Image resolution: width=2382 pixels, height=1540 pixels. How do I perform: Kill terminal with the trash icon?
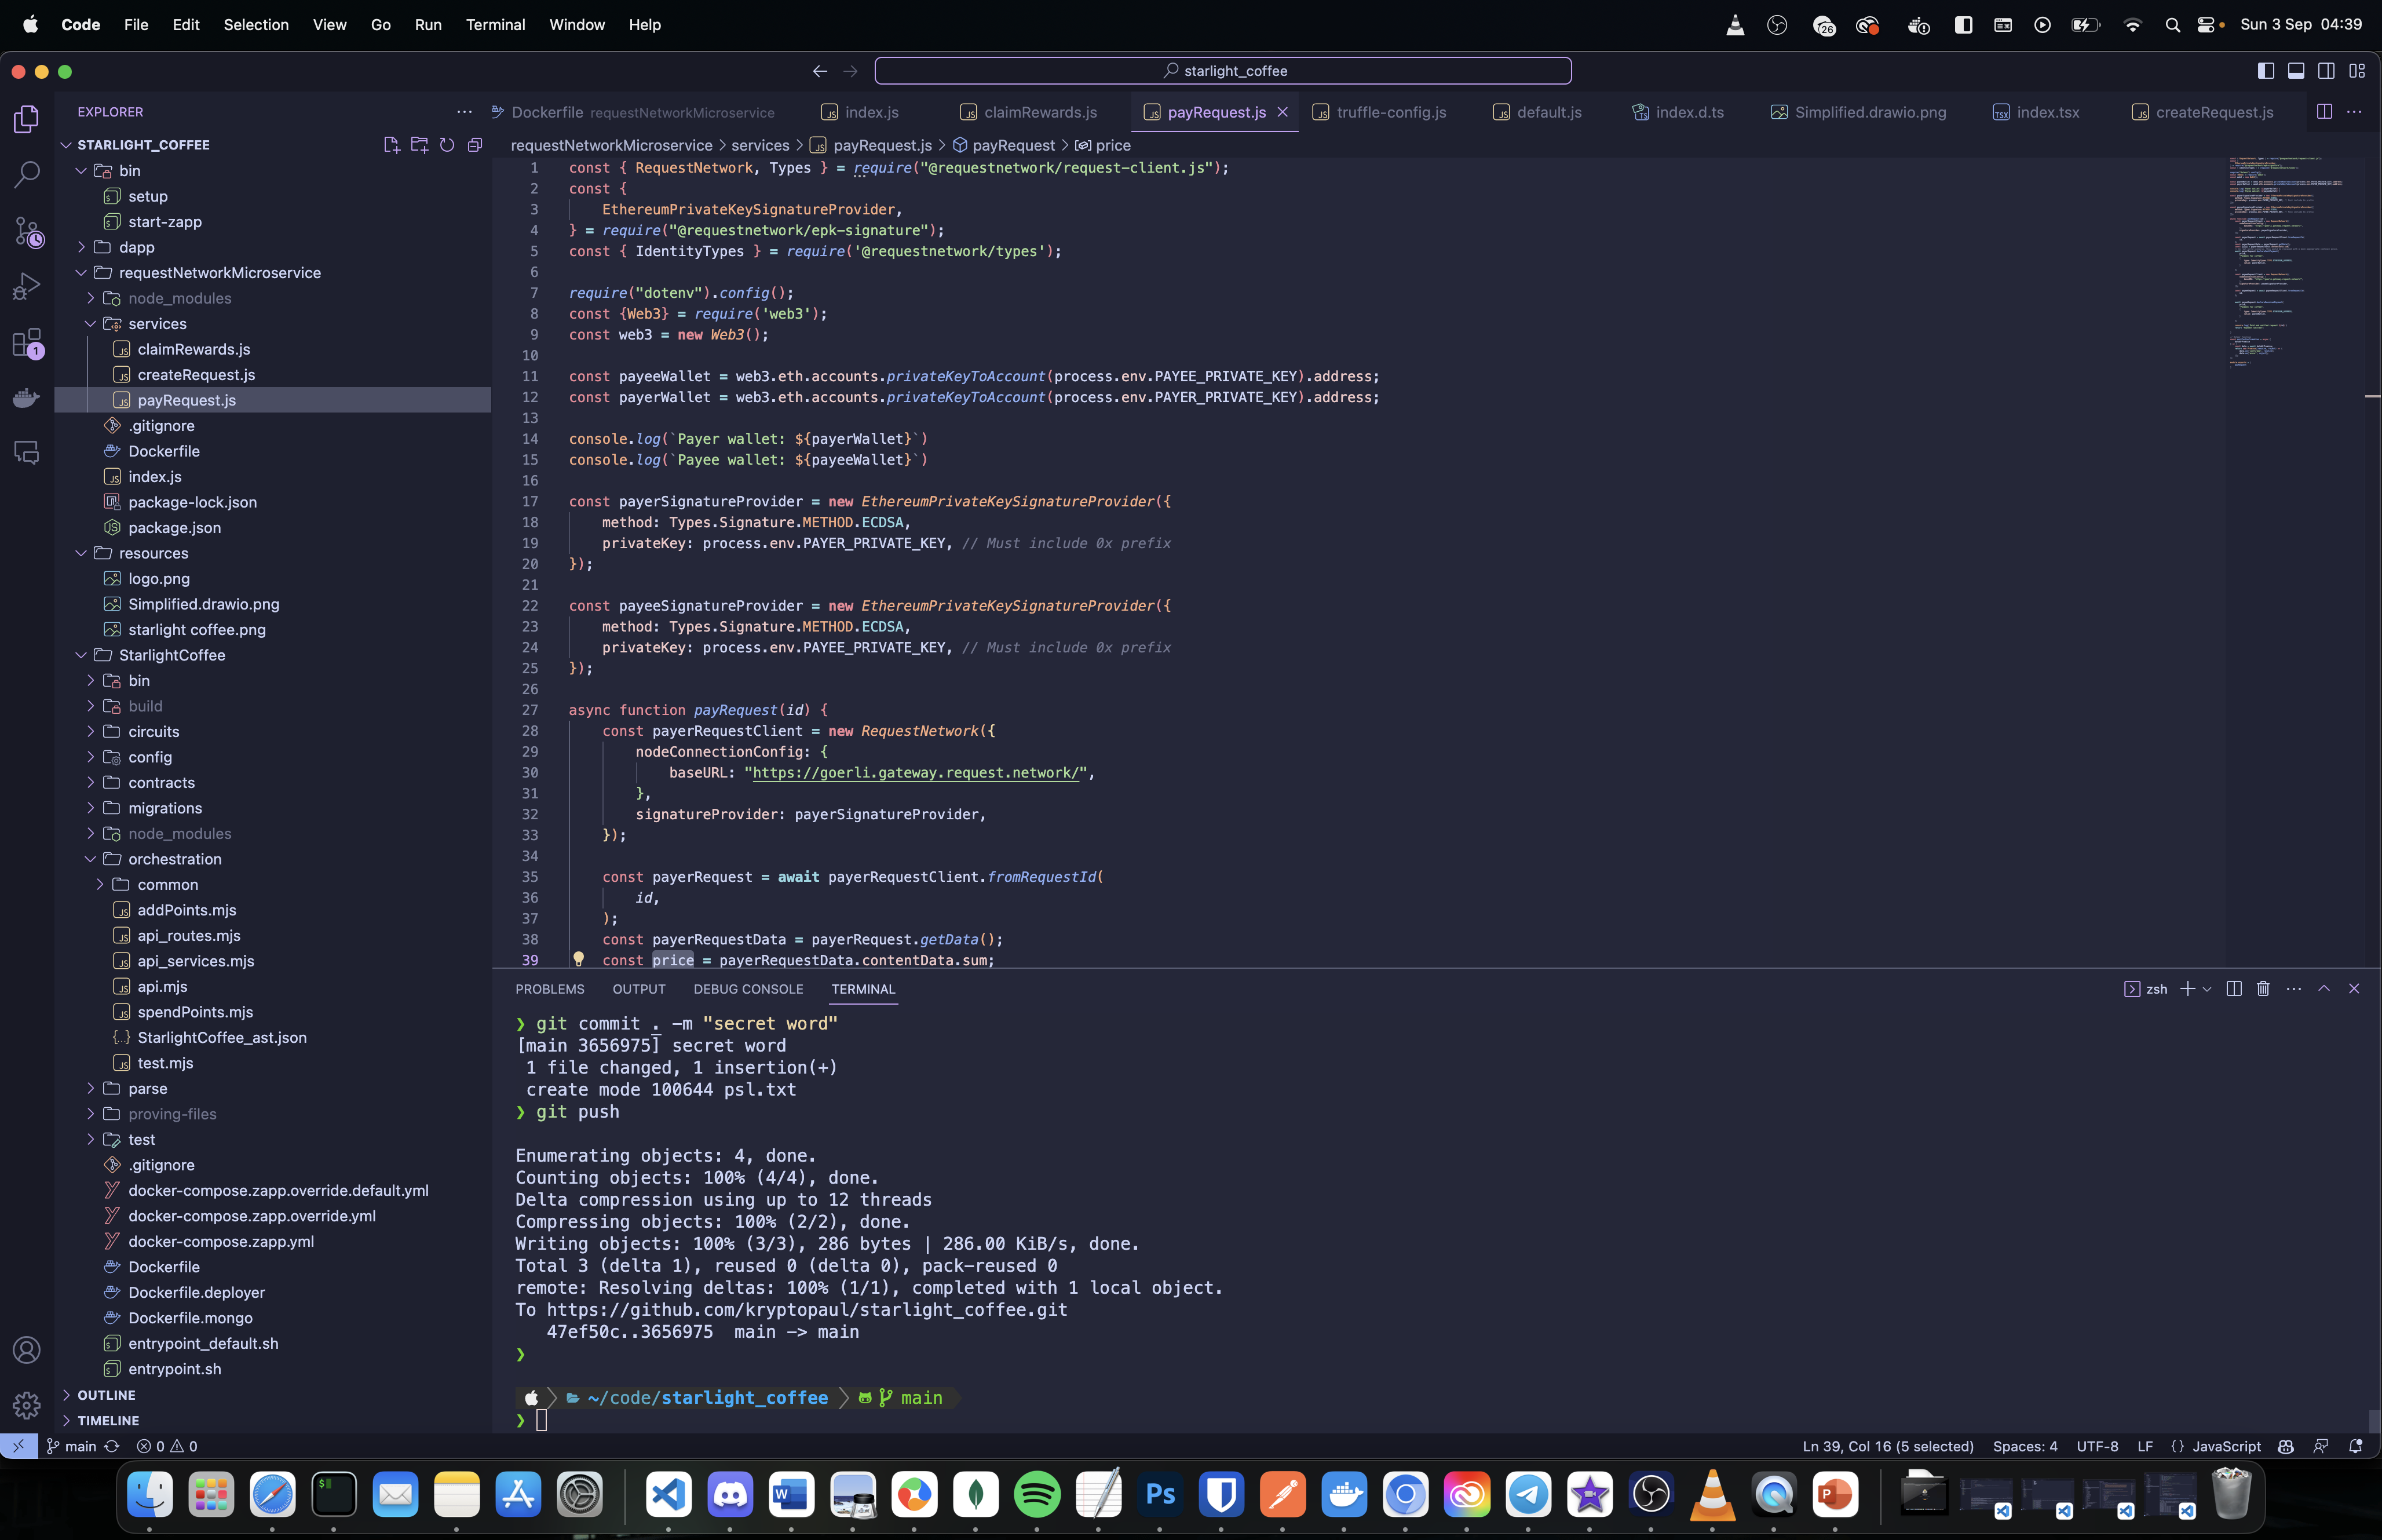point(2263,989)
